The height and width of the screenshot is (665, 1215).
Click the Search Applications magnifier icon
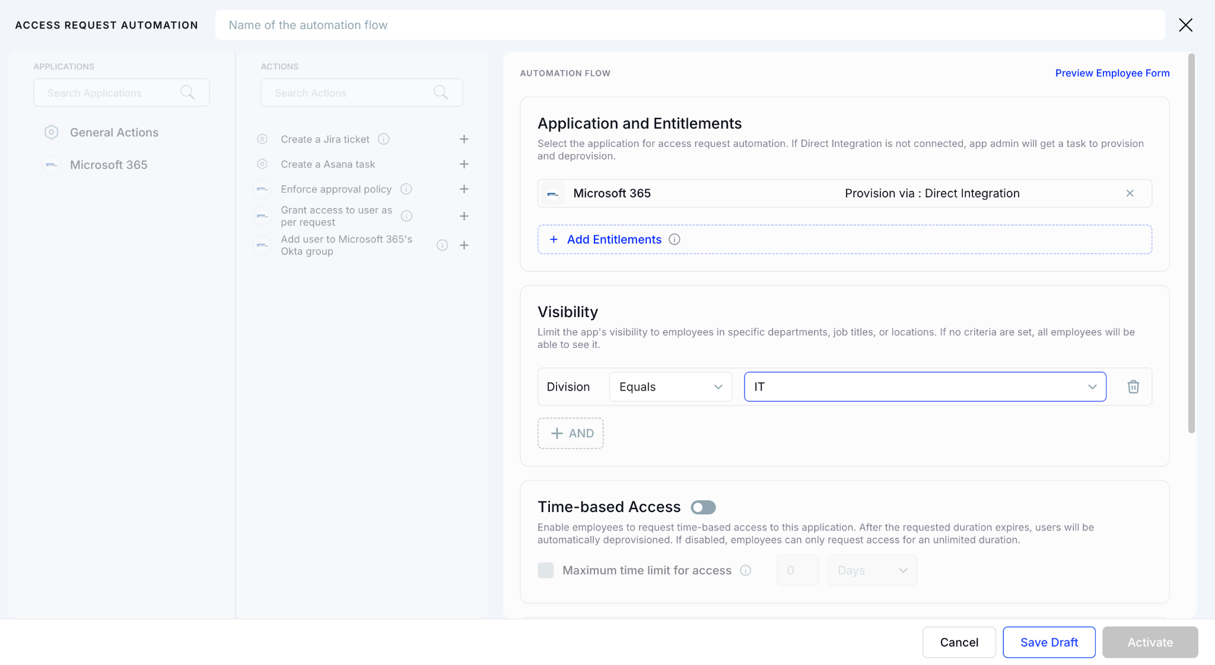click(x=187, y=92)
